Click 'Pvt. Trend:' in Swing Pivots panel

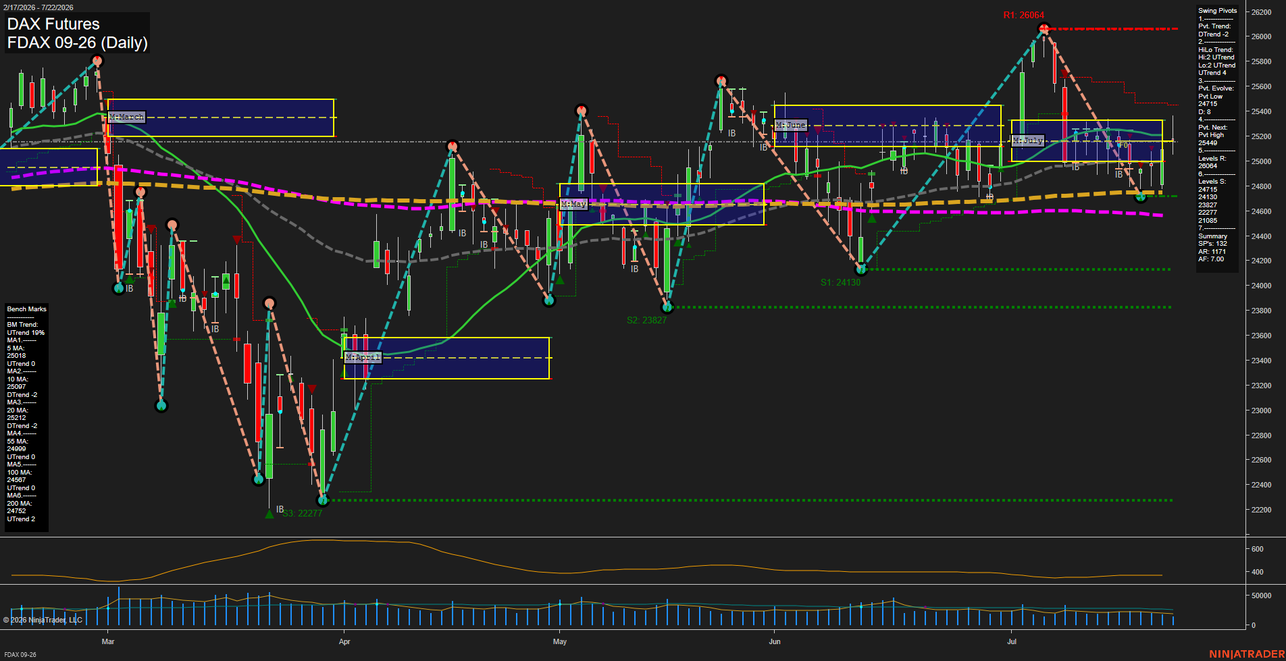1214,26
